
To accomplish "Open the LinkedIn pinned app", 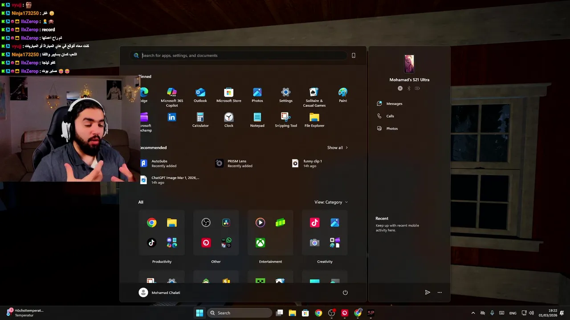I will pos(172,117).
